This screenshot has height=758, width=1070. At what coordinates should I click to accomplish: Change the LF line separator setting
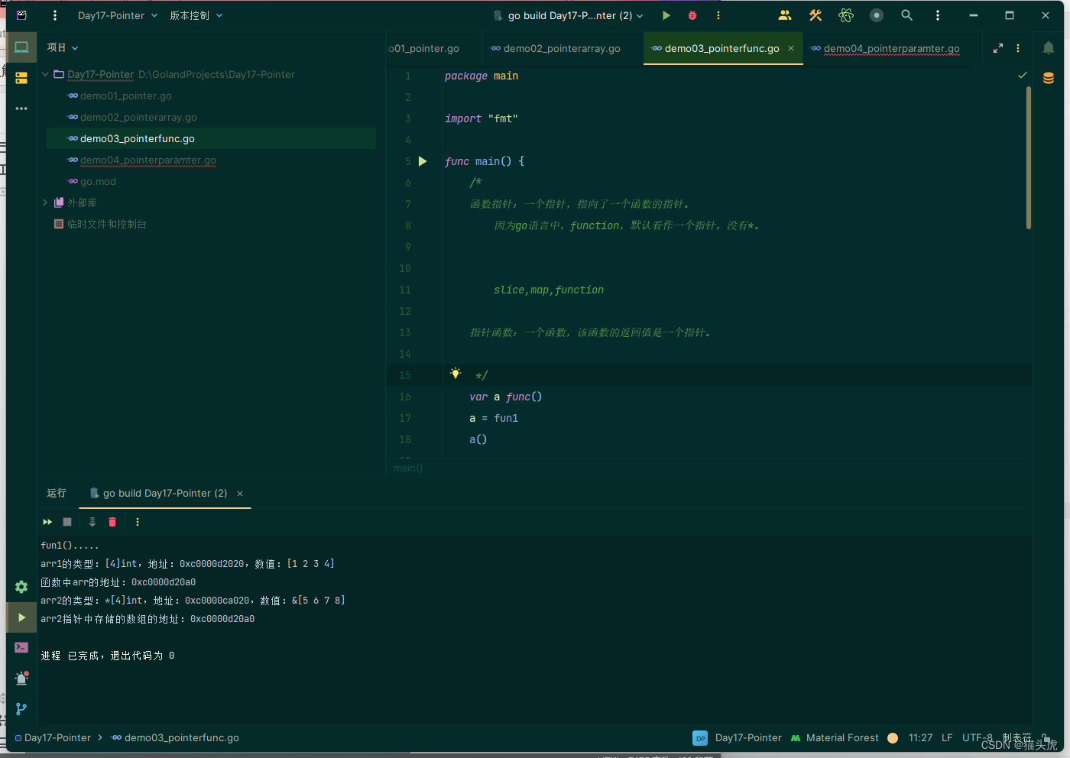[947, 738]
